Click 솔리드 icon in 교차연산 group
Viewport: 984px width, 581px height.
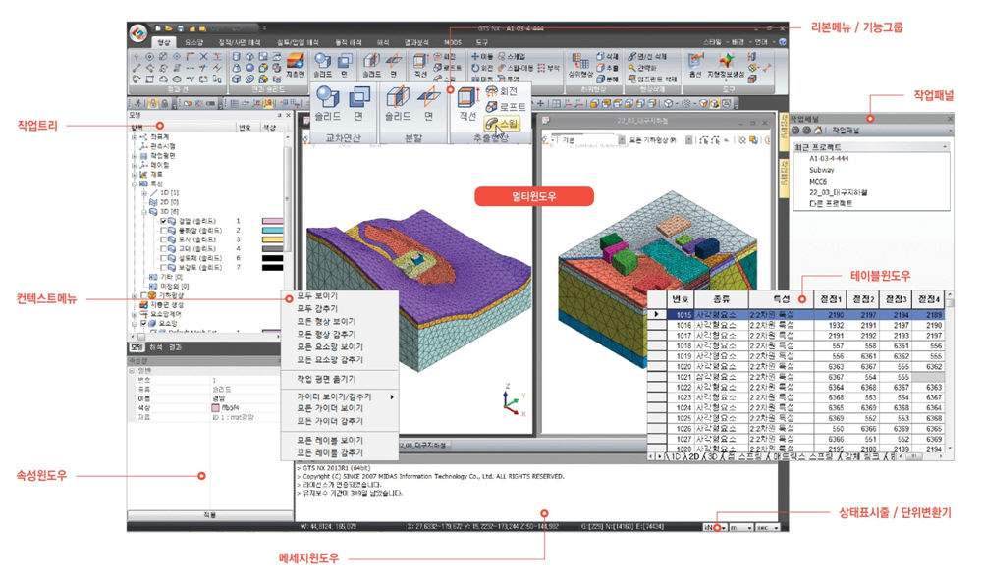click(x=326, y=99)
